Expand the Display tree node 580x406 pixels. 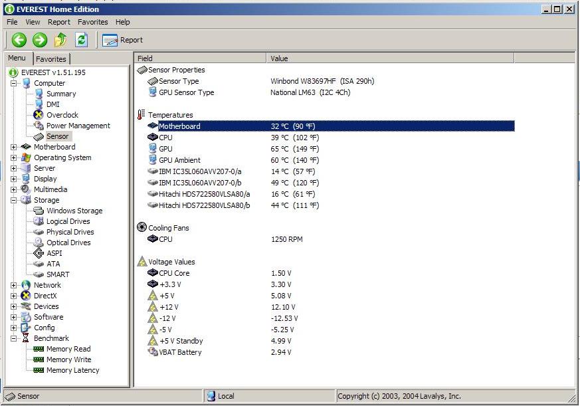[14, 179]
